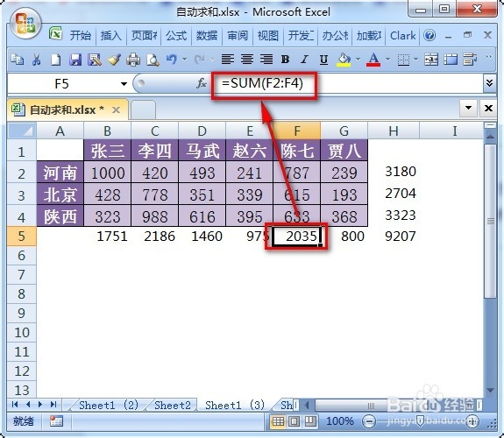The height and width of the screenshot is (438, 504).
Task: Click the vertical split box above scrollbar
Action: [x=490, y=125]
